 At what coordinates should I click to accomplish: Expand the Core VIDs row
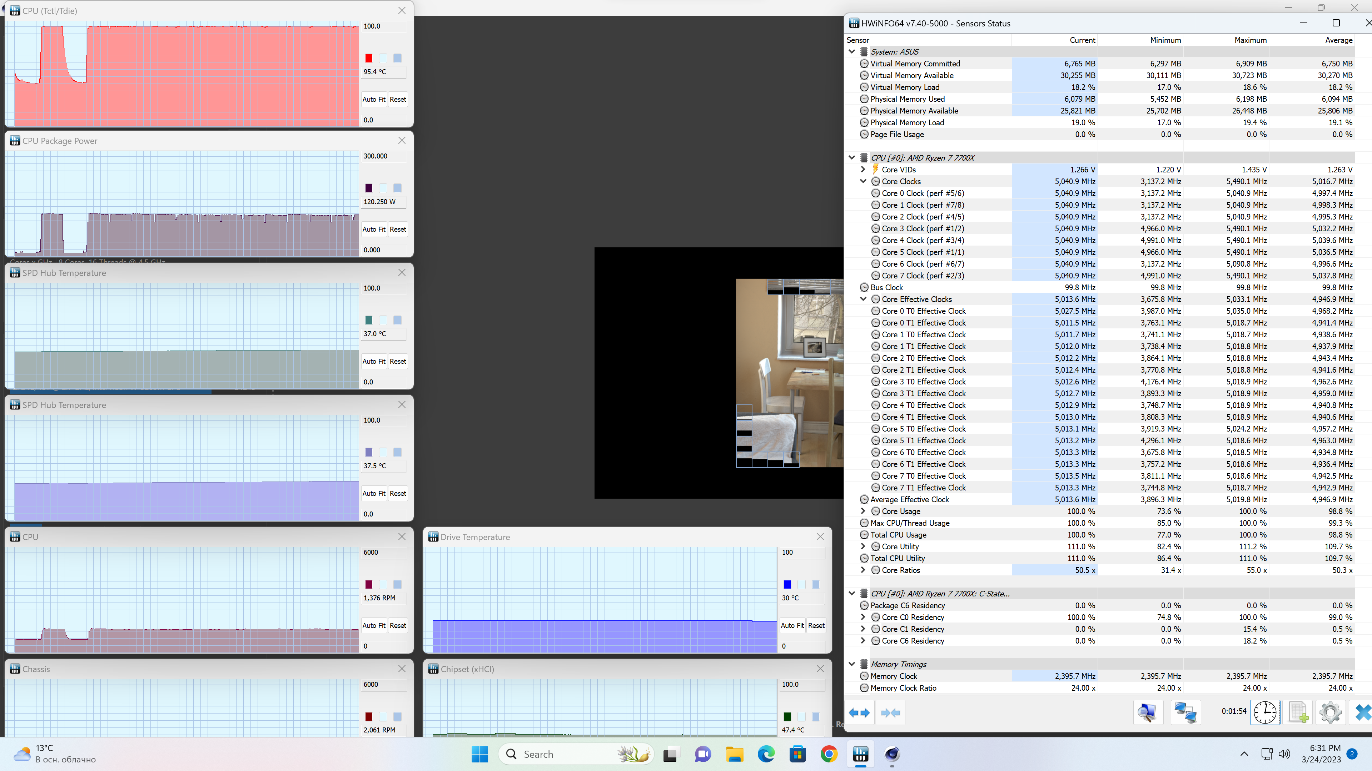pyautogui.click(x=863, y=169)
